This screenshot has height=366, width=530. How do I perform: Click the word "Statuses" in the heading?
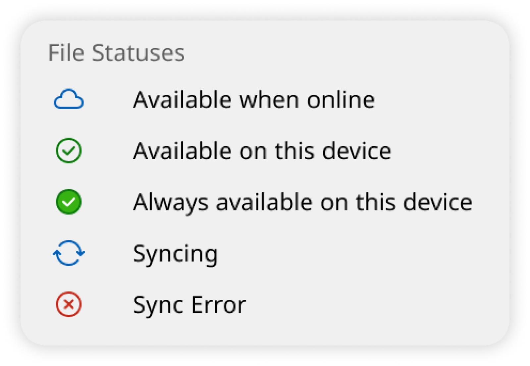[x=138, y=53]
